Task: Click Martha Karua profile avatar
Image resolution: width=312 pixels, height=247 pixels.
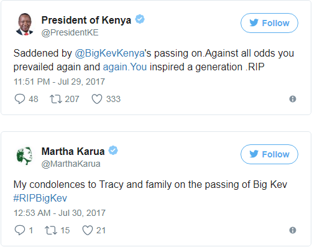Action: coord(25,156)
